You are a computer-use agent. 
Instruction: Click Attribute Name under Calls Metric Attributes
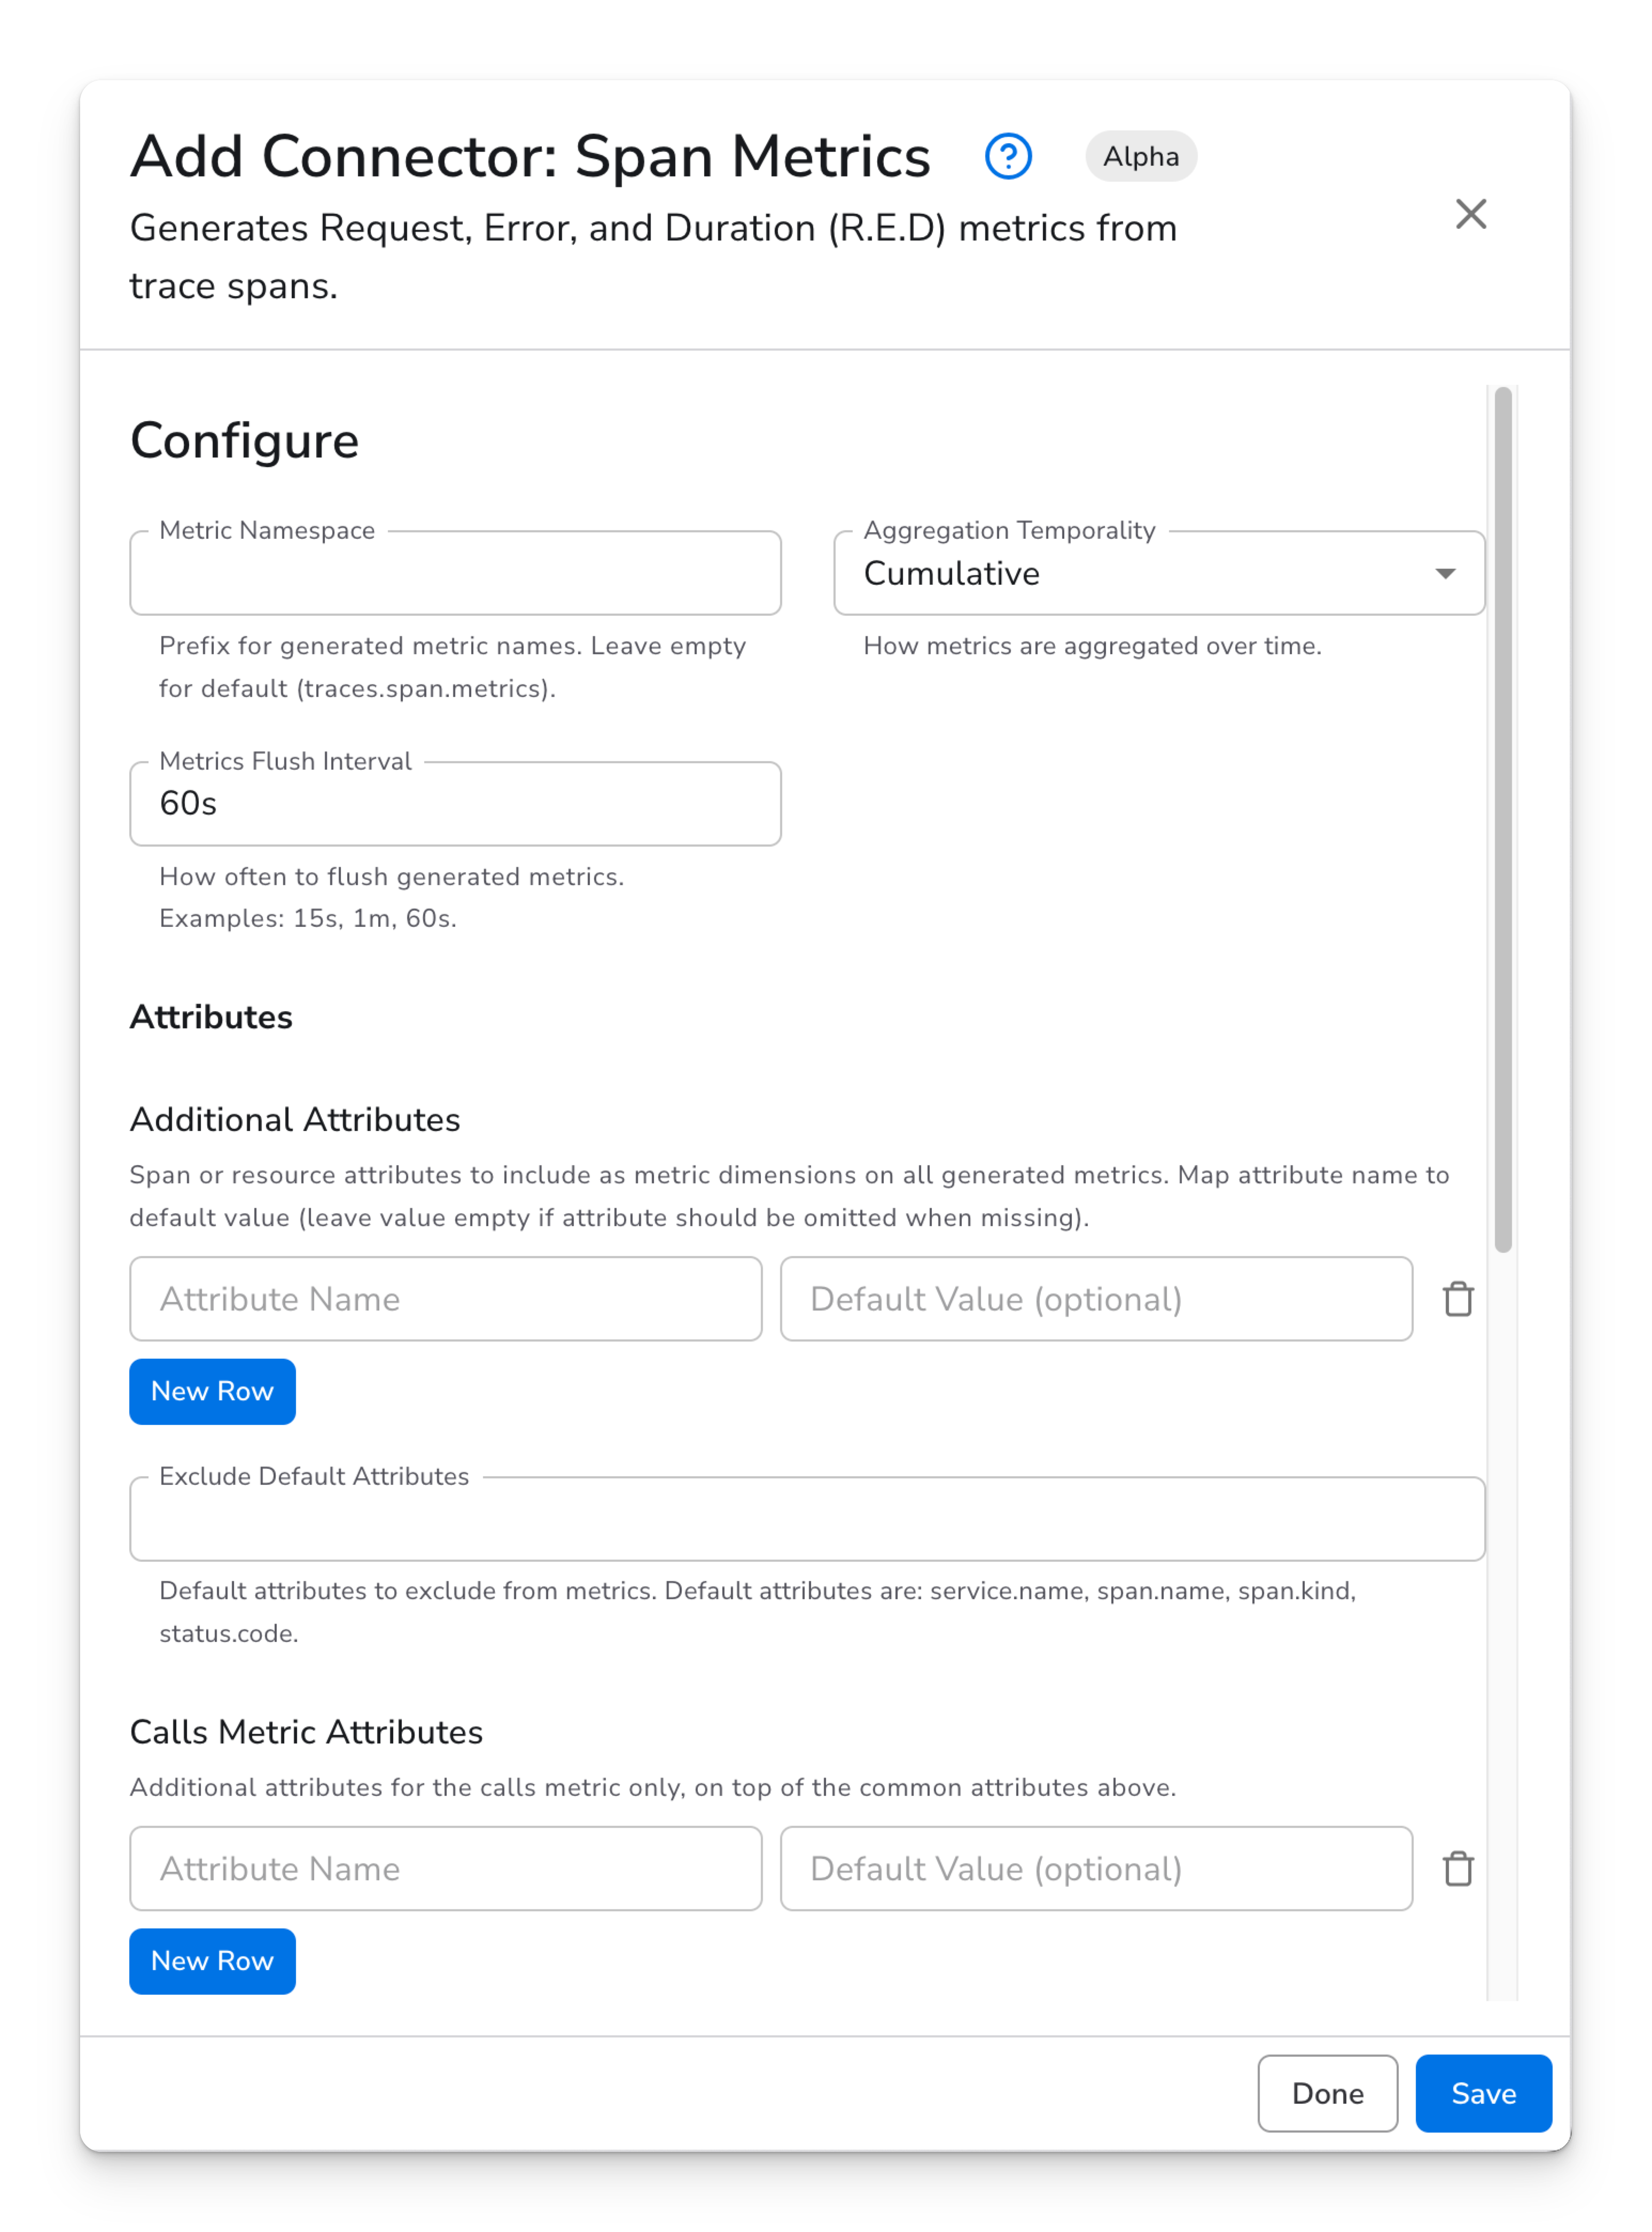click(445, 1868)
